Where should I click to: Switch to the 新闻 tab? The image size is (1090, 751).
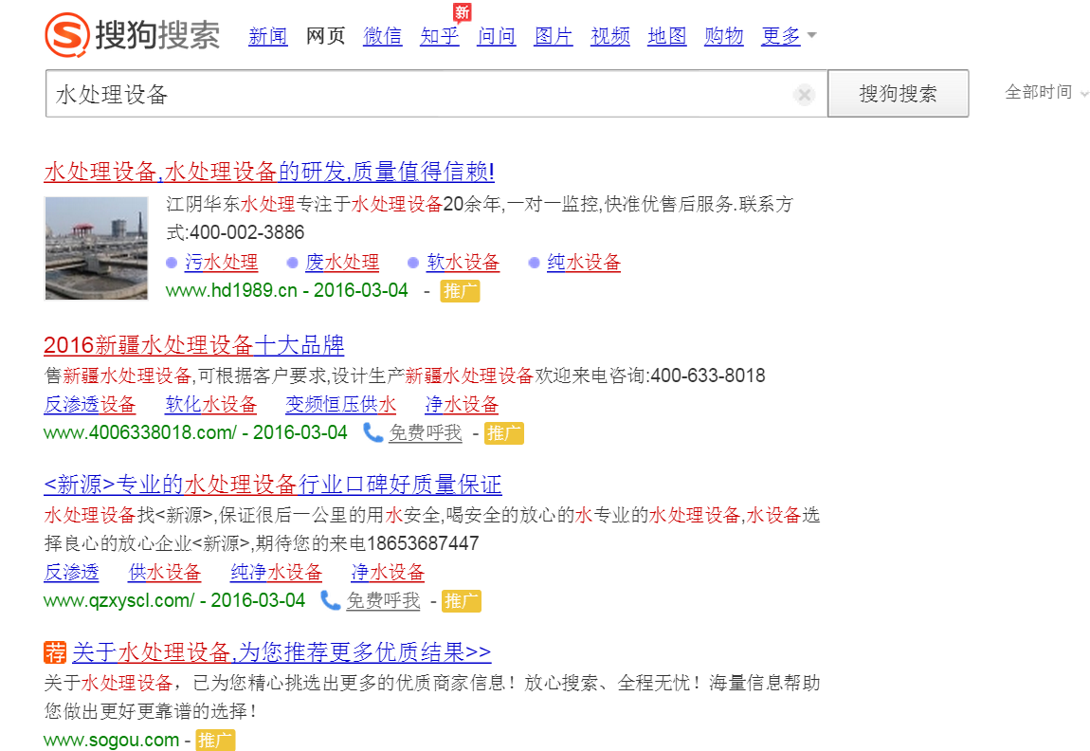click(268, 35)
